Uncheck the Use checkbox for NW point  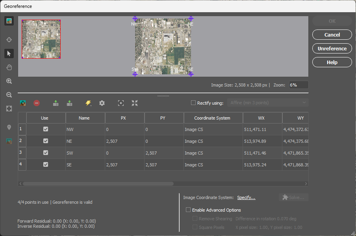click(x=45, y=129)
